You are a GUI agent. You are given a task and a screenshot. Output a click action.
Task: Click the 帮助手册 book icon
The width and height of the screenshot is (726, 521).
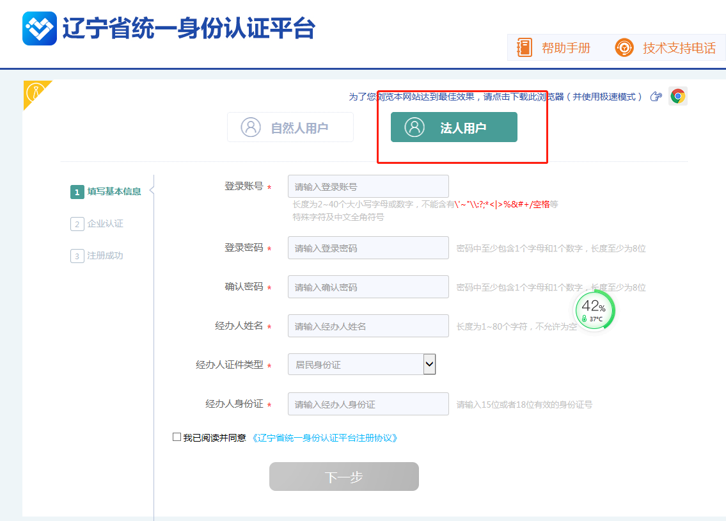(x=525, y=48)
